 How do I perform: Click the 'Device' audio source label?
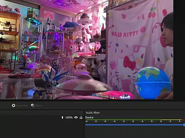(x=89, y=117)
